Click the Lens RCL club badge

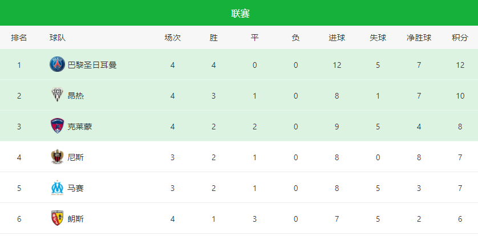57,218
